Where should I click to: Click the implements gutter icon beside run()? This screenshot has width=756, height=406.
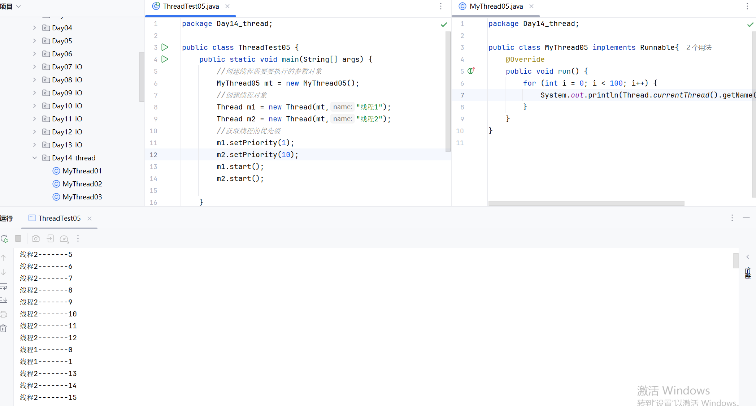(471, 71)
